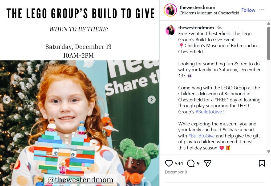Like the post with the heart icon
The width and height of the screenshot is (271, 186).
(169, 163)
